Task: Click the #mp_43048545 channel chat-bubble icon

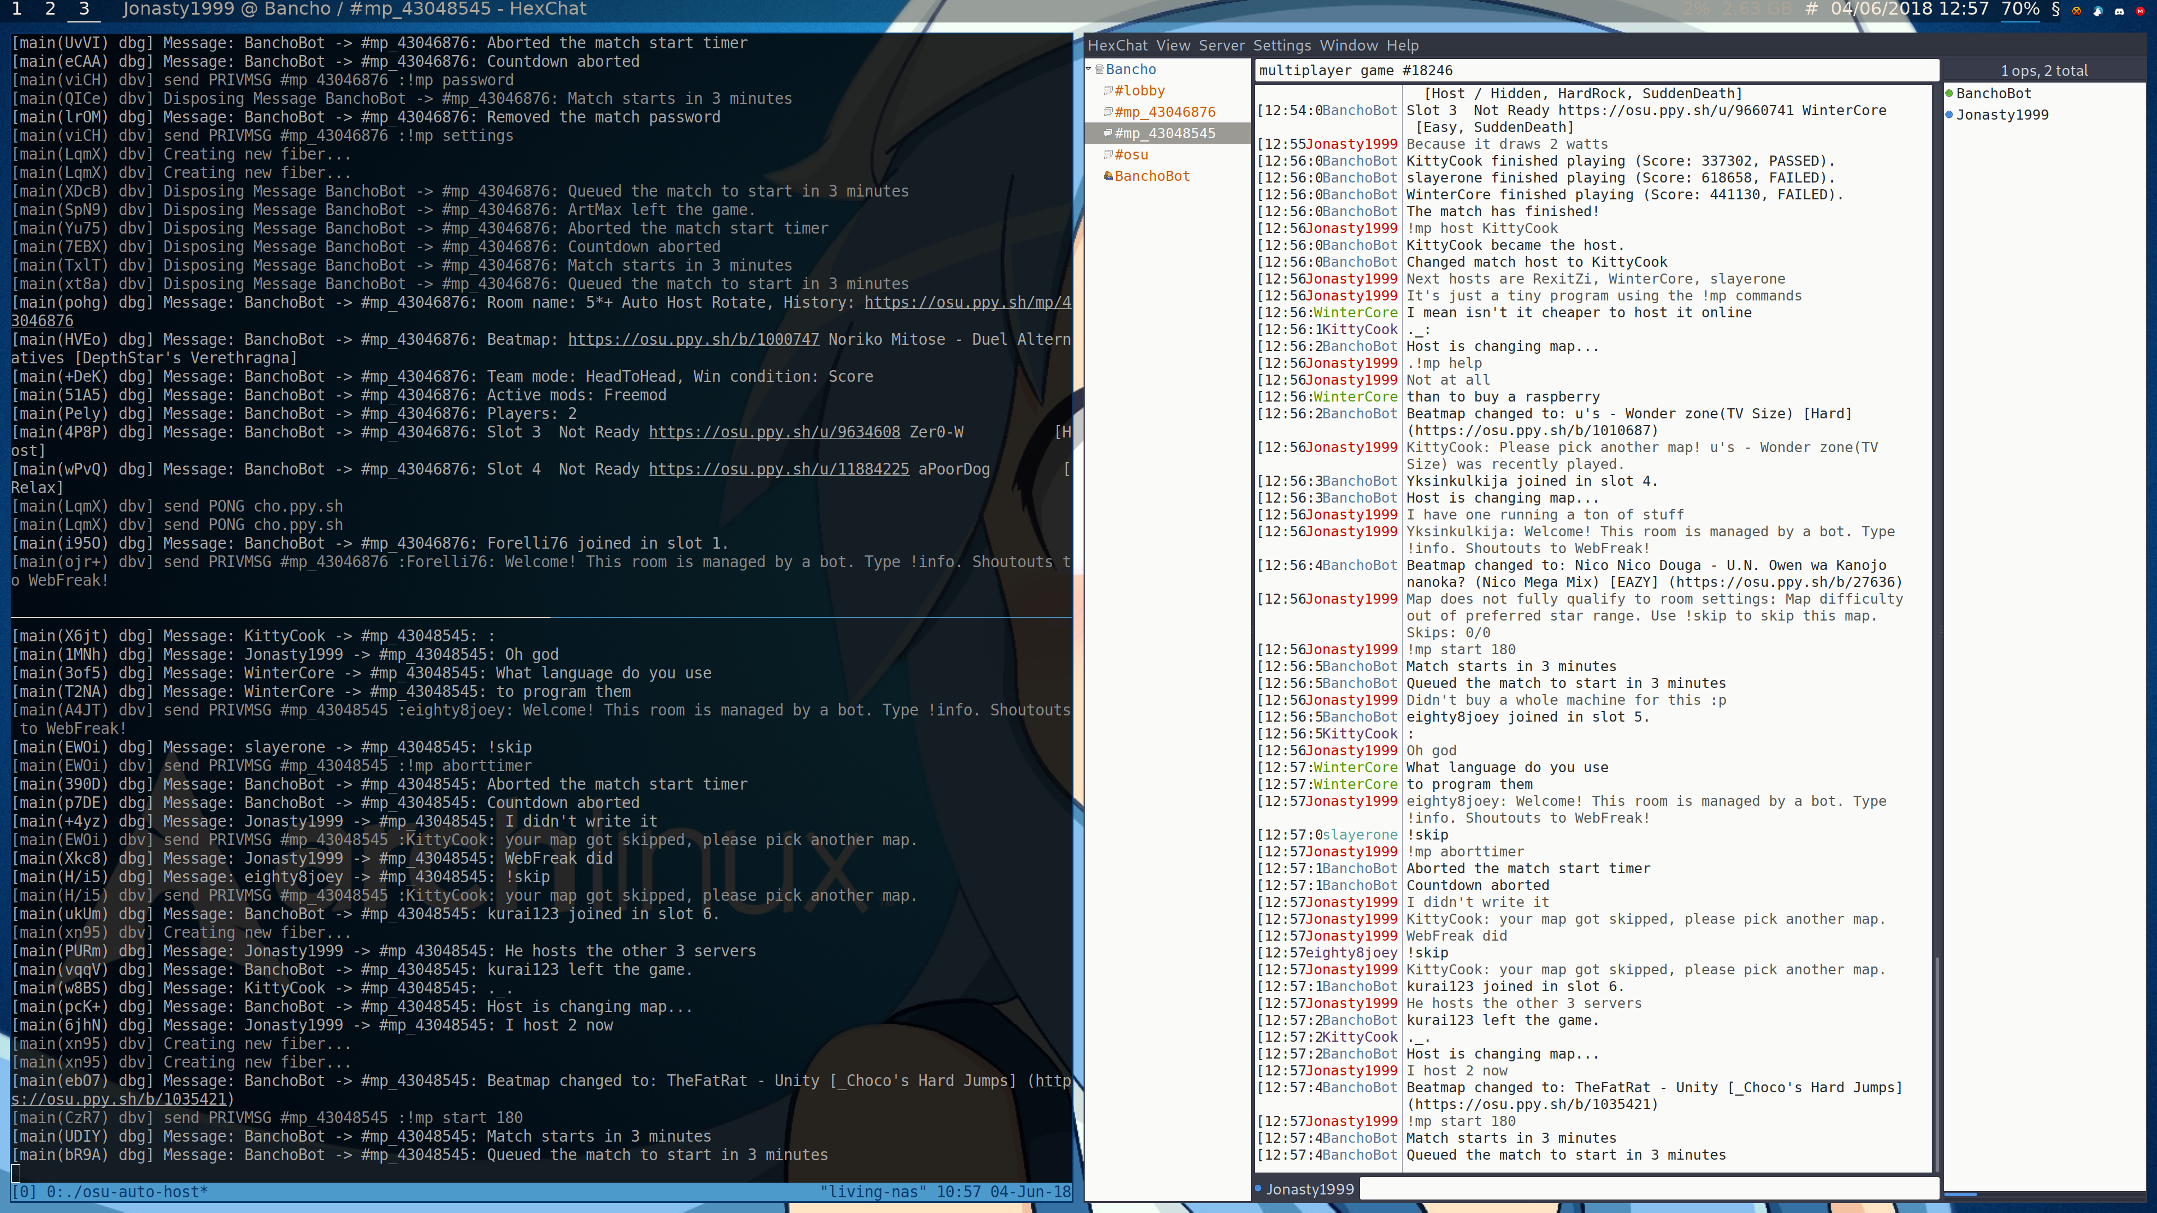Action: click(1108, 133)
